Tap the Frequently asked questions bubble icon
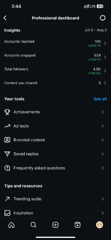Viewport: 111px width, 240px height. click(x=7, y=168)
